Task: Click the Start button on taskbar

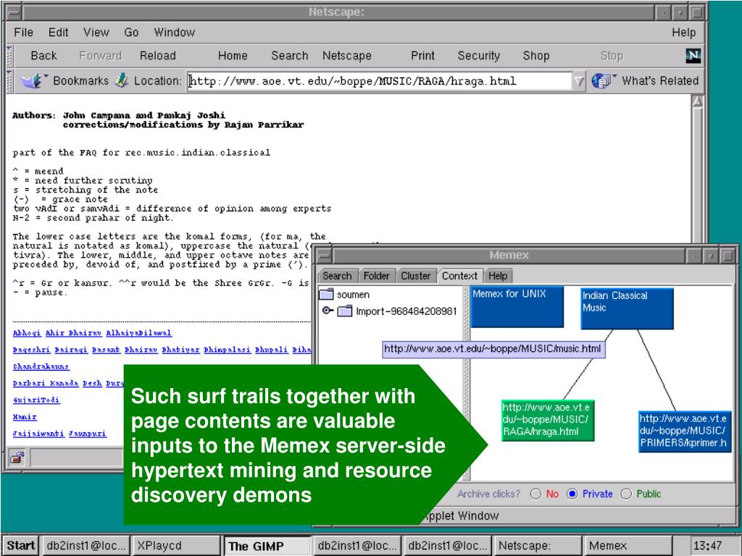Action: (21, 546)
